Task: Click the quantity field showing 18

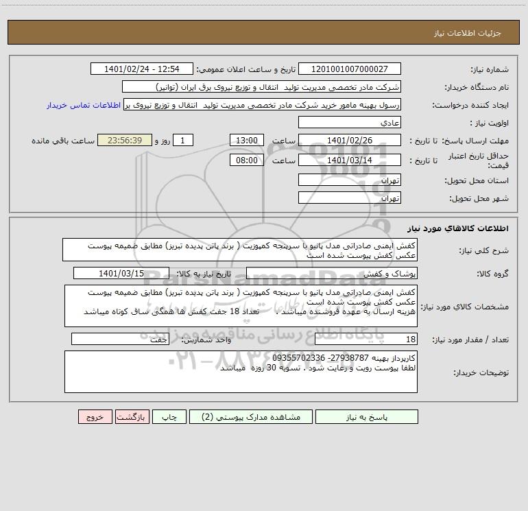Action: (366, 340)
